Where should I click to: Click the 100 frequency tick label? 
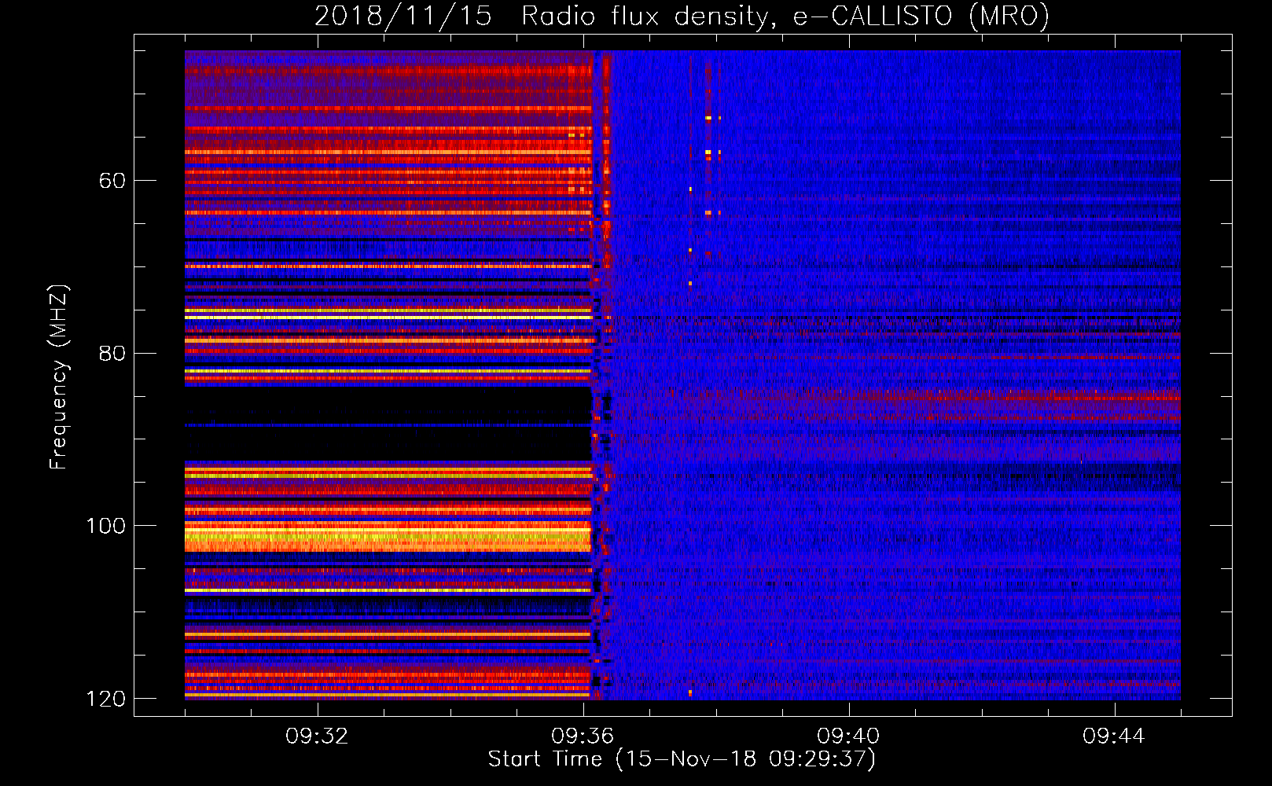(x=106, y=526)
